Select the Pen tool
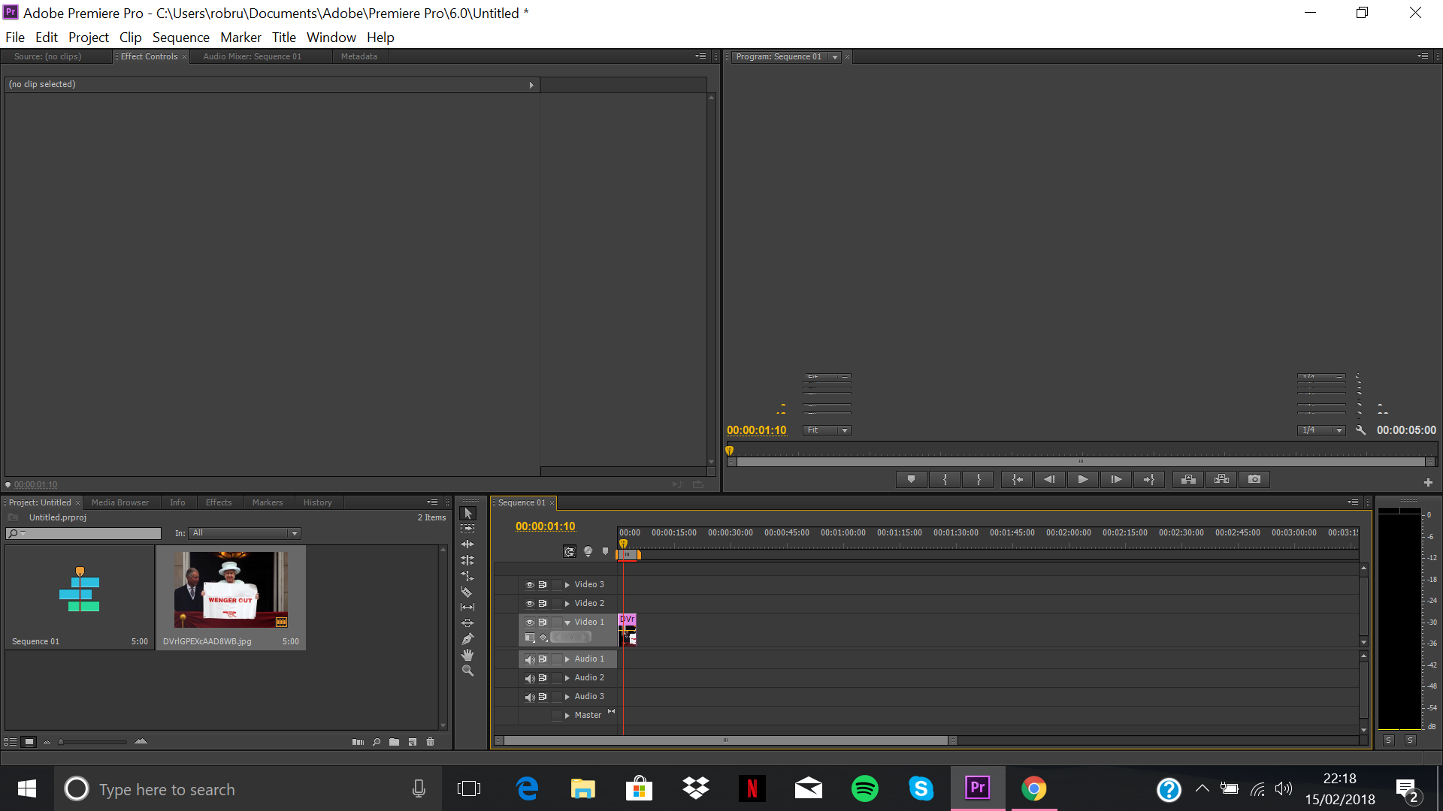Viewport: 1443px width, 811px height. 467,639
